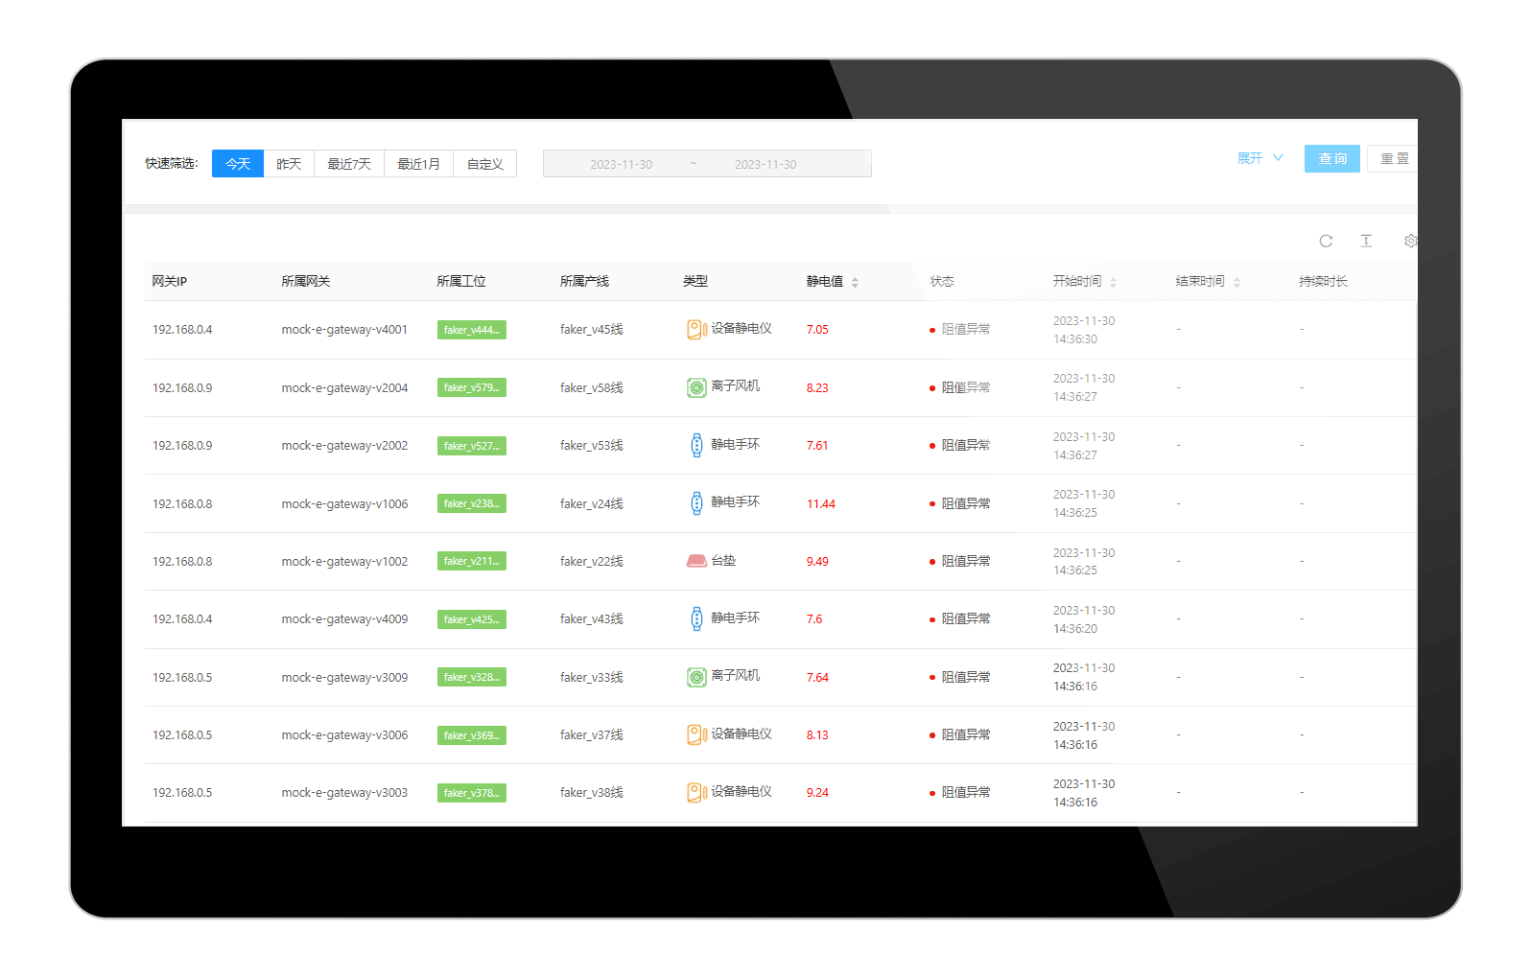Click the 台垫 mat icon
1531x978 pixels.
696,561
